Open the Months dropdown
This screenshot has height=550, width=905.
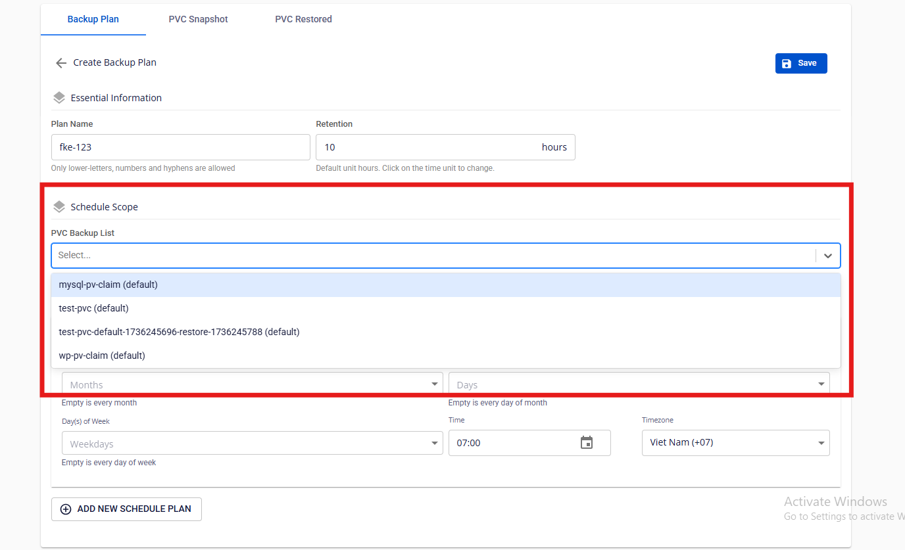tap(251, 384)
